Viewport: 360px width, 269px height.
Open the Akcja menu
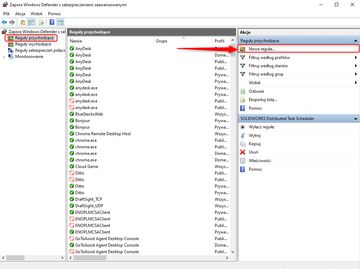20,14
